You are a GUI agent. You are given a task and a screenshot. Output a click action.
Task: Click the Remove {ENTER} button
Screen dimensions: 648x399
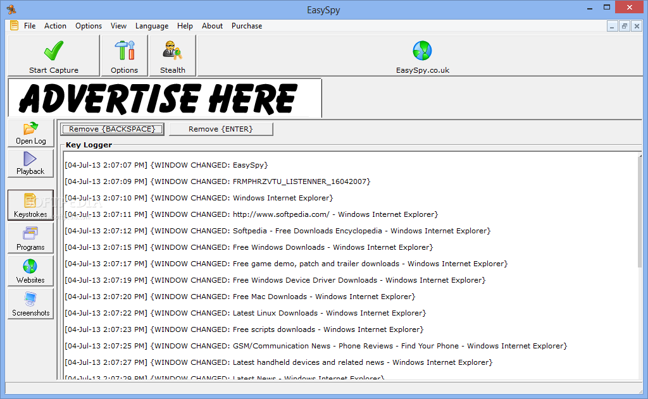click(221, 129)
